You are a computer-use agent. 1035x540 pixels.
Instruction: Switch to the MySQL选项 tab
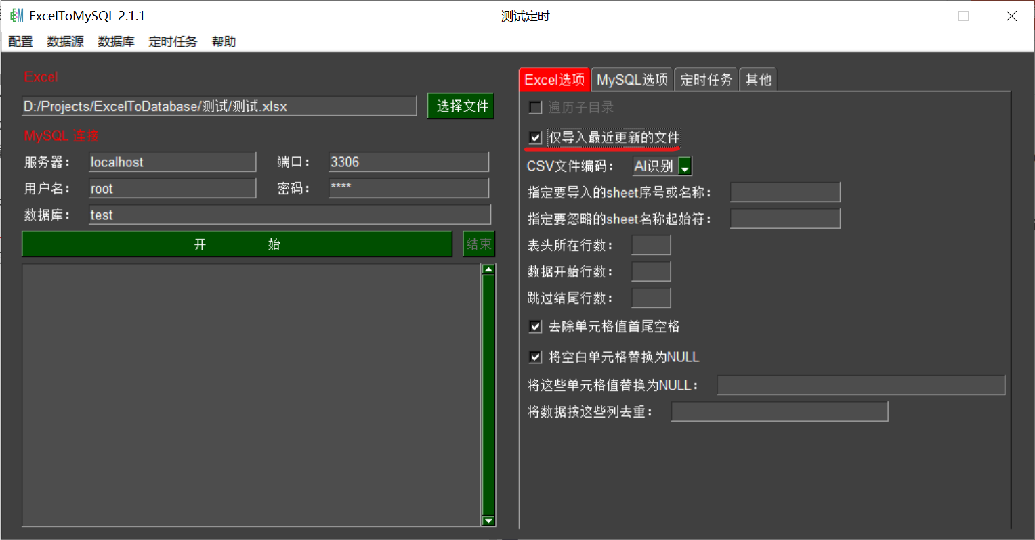(632, 80)
